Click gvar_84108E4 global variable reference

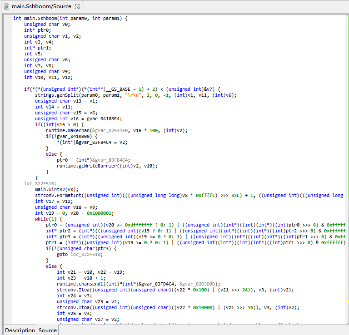coord(104,118)
